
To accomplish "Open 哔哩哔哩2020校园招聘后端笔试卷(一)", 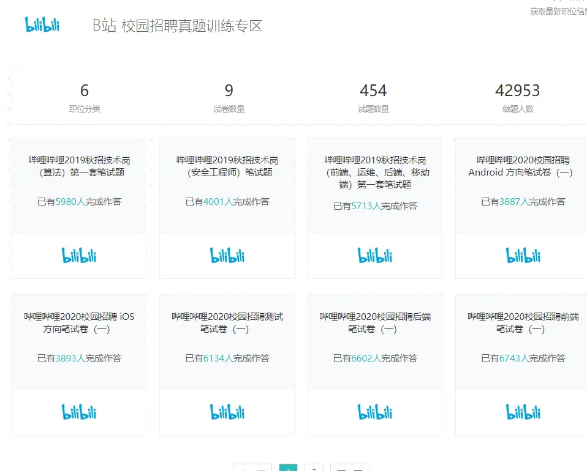I will pos(375,322).
